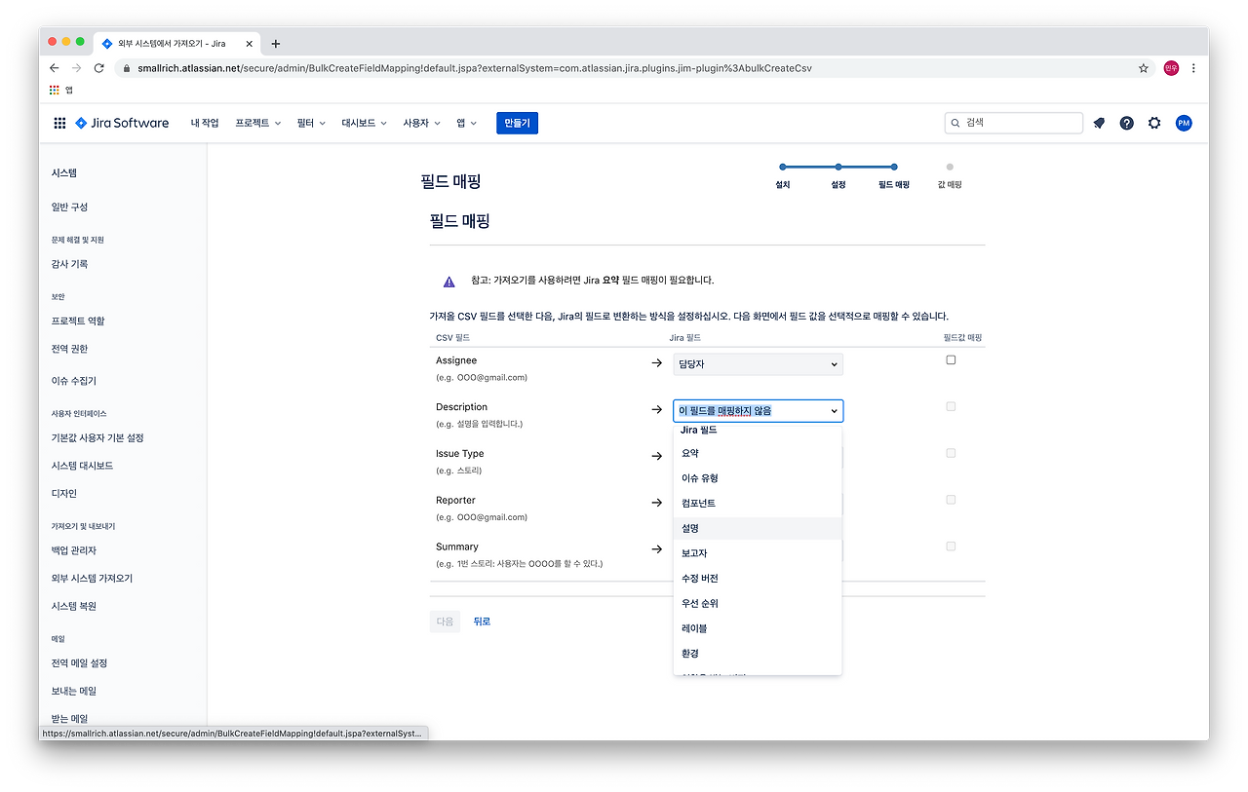Check the Summary field value mapping checkbox
This screenshot has width=1248, height=792.
pos(951,547)
